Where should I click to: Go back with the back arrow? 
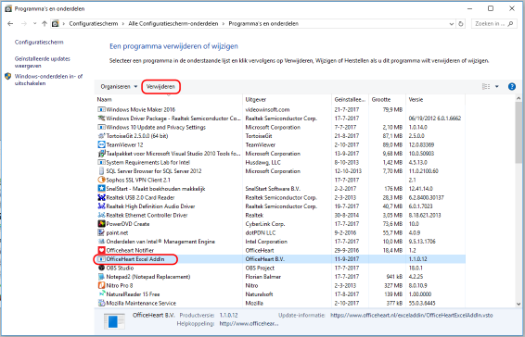click(10, 24)
